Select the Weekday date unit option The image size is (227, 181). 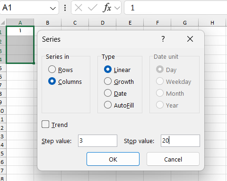[x=160, y=81]
